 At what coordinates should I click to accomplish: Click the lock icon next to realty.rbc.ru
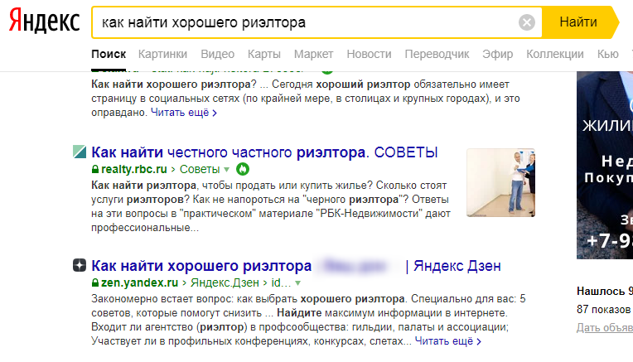coord(95,170)
